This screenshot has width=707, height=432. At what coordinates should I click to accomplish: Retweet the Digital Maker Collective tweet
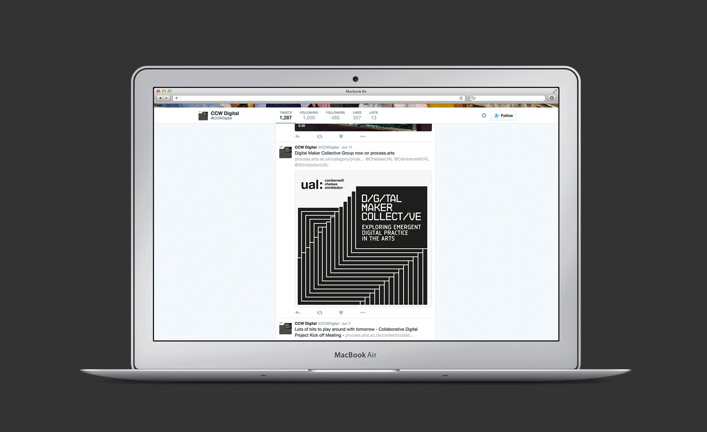[319, 313]
